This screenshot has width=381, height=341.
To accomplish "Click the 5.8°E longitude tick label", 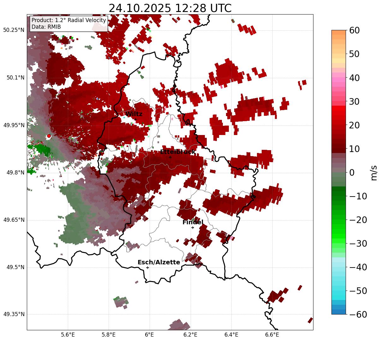I will (109, 335).
